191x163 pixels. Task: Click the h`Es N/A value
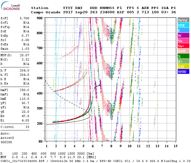[x=26, y=84]
